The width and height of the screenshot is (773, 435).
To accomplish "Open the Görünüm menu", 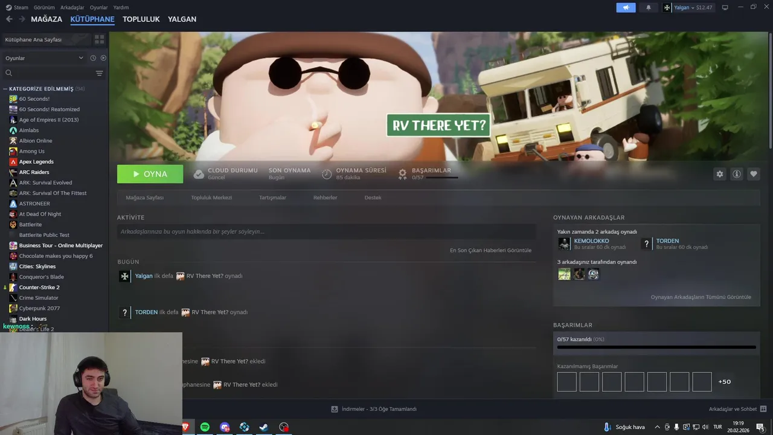I will pos(44,7).
